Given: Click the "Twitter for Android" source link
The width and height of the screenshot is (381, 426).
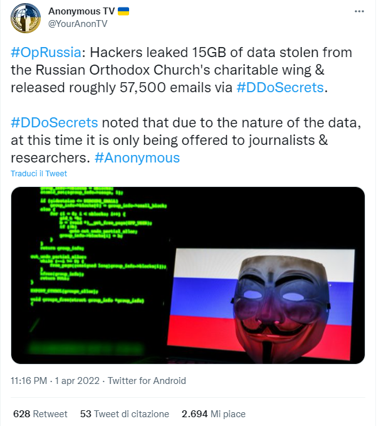Looking at the screenshot, I should click(147, 381).
